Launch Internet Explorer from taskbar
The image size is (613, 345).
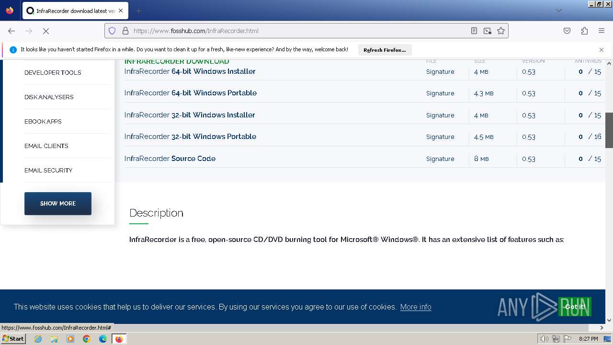tap(38, 339)
